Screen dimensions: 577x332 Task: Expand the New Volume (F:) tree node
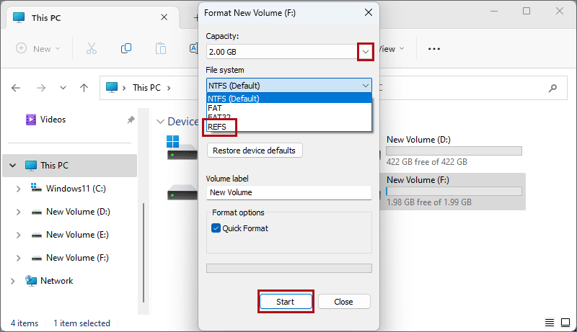(18, 258)
